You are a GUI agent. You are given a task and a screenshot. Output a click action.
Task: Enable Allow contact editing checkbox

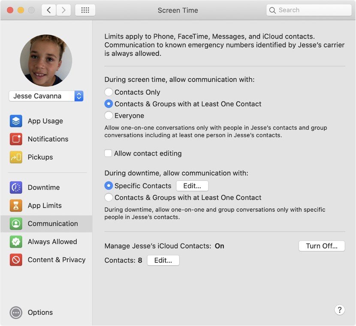pos(108,153)
